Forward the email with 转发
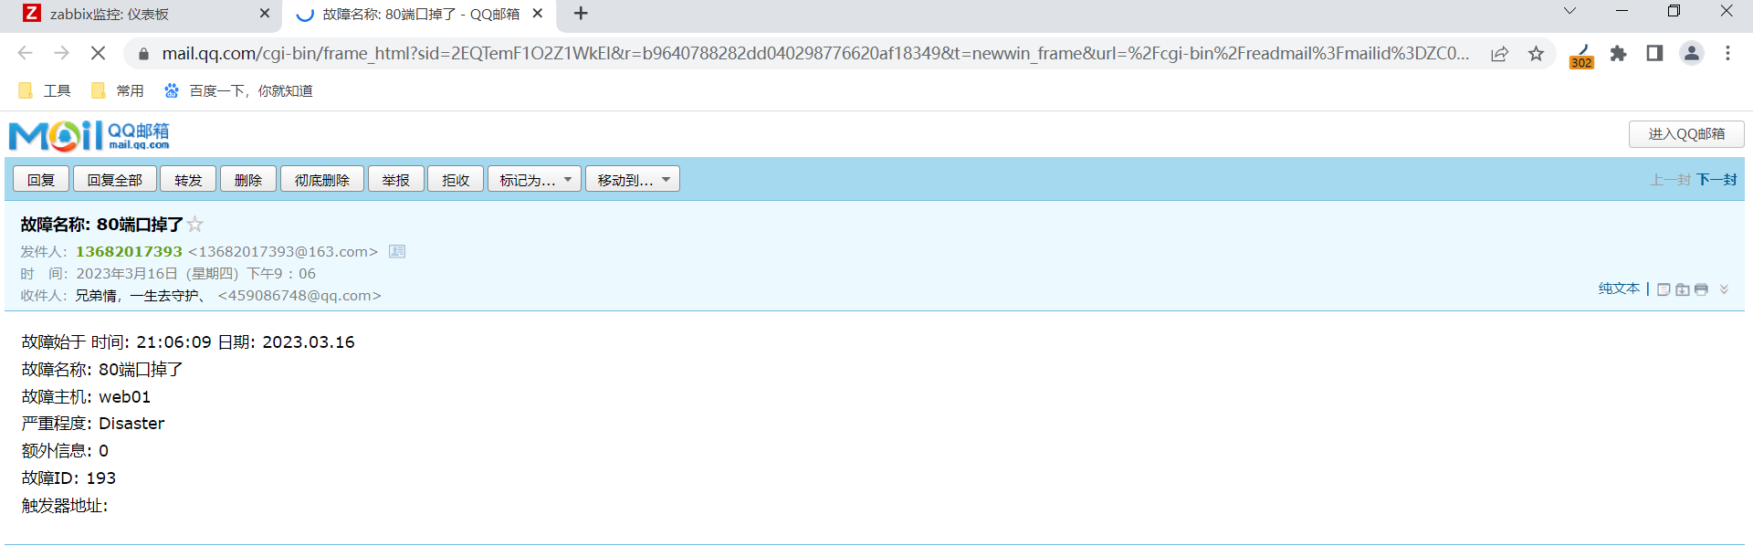Image resolution: width=1753 pixels, height=546 pixels. [x=188, y=179]
